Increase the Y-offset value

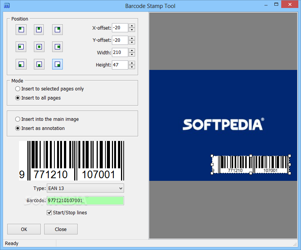(x=132, y=38)
